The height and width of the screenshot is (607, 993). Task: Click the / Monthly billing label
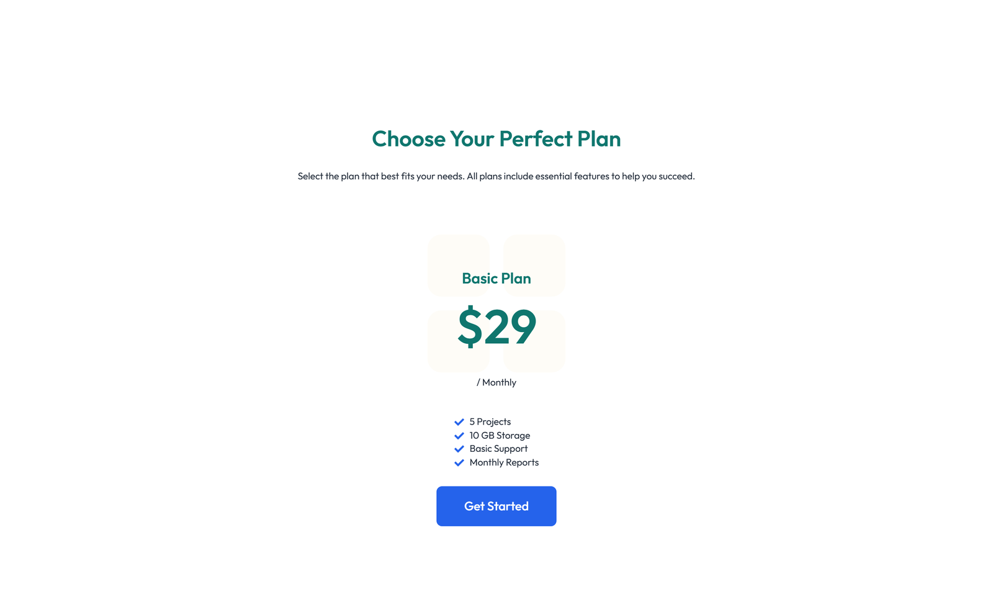(496, 382)
